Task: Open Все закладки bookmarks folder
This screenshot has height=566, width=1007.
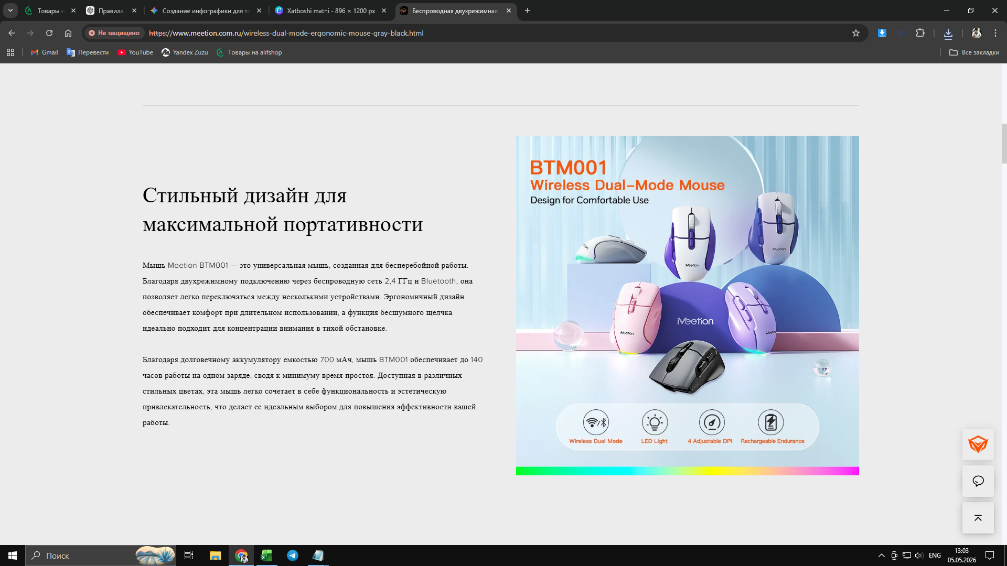Action: pos(974,52)
